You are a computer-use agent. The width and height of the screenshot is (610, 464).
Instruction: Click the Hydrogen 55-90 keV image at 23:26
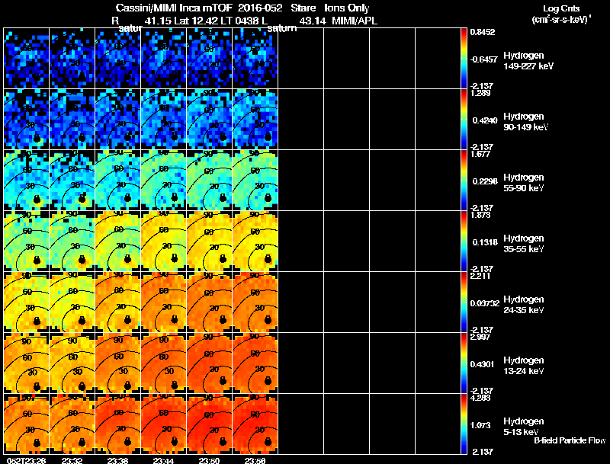pyautogui.click(x=27, y=181)
